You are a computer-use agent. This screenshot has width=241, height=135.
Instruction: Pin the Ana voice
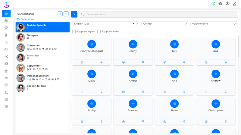[x=184, y=92]
